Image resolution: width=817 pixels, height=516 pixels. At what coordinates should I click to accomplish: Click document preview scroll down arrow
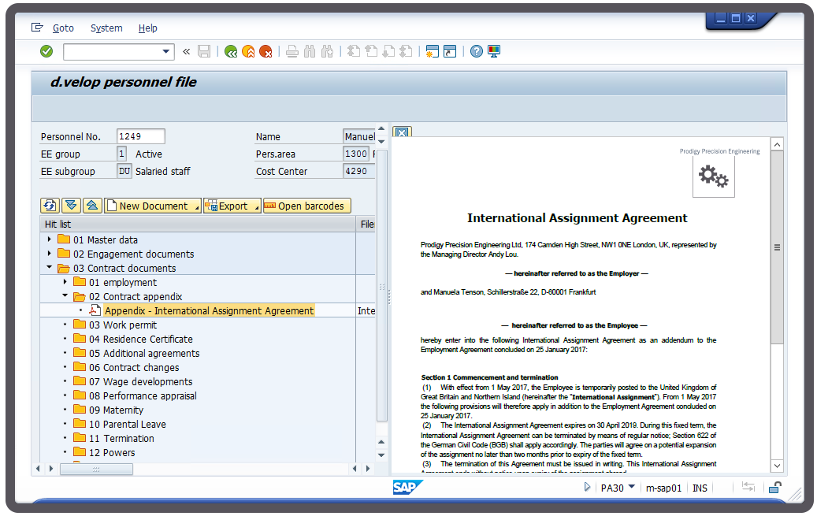[x=777, y=466]
